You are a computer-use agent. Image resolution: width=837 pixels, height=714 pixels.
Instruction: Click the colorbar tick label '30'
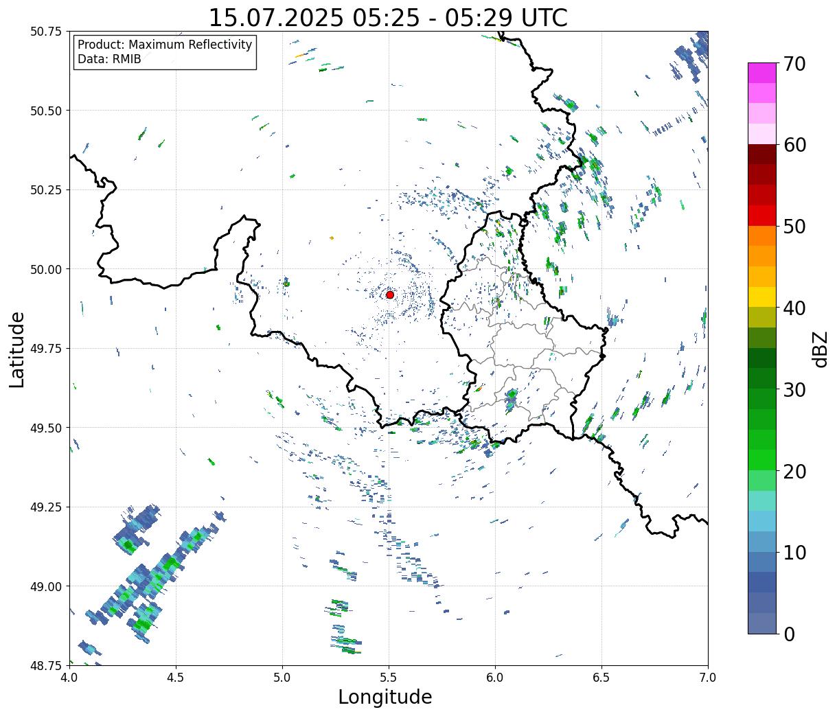794,389
